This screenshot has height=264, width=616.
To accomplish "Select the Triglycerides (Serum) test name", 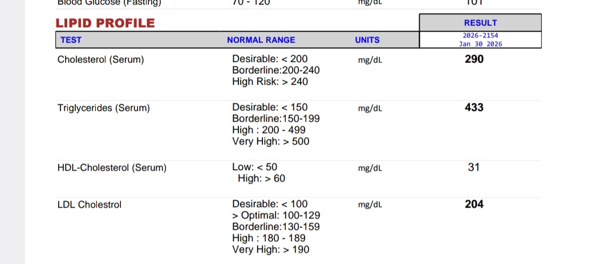I will click(x=104, y=108).
